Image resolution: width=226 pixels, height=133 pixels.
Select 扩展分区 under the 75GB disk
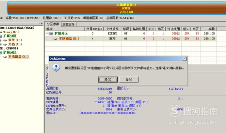click(x=10, y=36)
